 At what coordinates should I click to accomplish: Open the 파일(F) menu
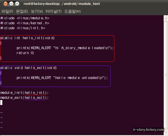(7, 11)
